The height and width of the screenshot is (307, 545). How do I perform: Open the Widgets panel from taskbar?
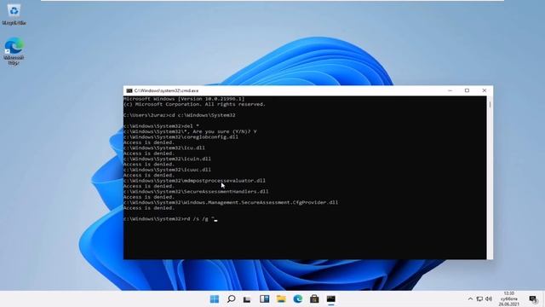(264, 298)
